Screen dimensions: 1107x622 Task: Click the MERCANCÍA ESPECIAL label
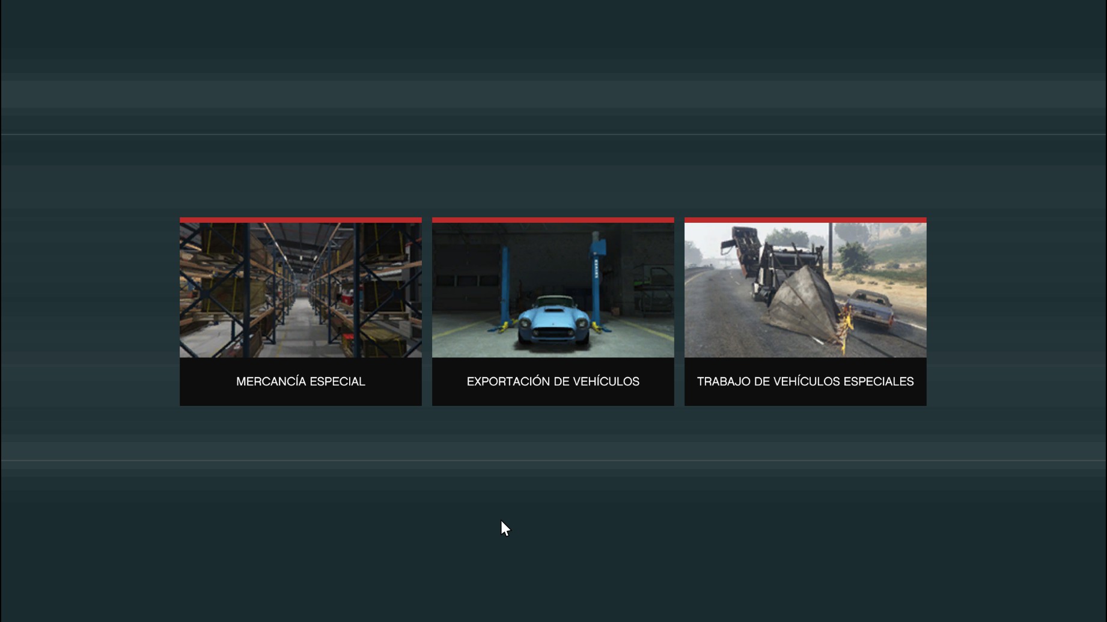pos(300,382)
